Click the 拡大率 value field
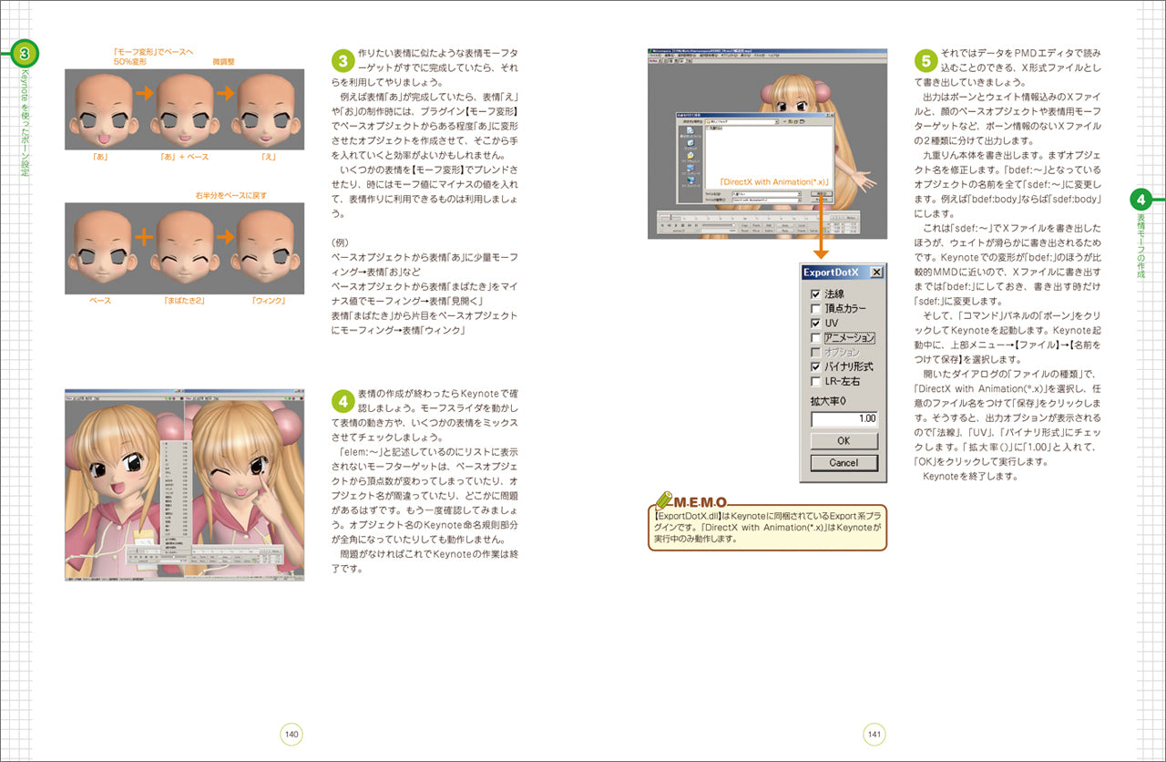 click(844, 418)
